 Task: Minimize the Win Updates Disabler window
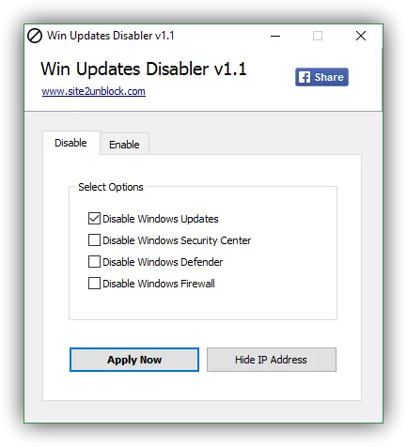point(275,36)
